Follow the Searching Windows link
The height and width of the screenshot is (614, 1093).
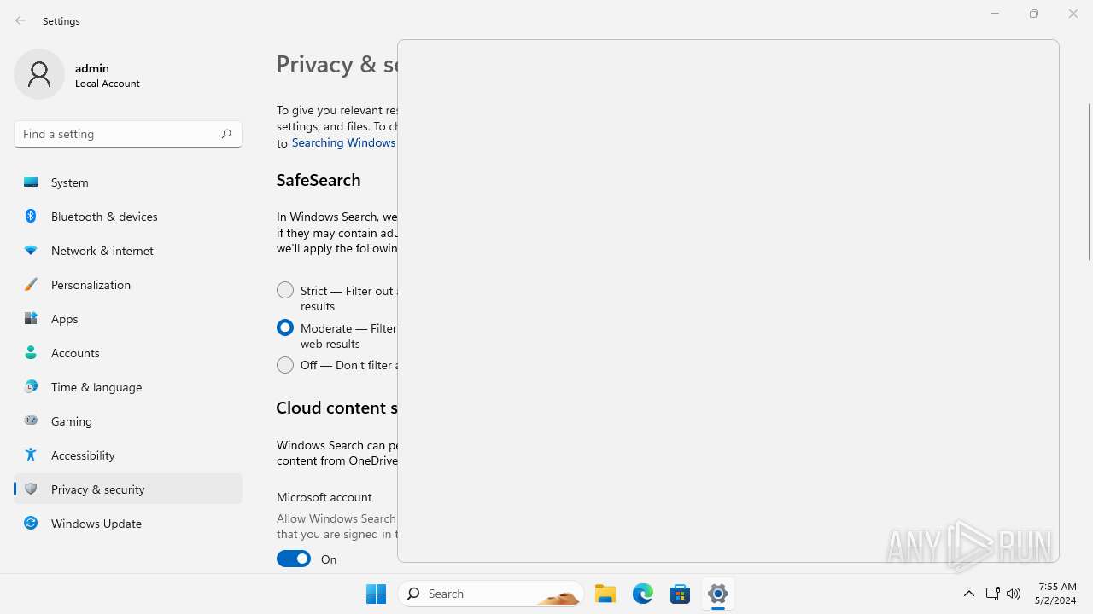tap(343, 142)
